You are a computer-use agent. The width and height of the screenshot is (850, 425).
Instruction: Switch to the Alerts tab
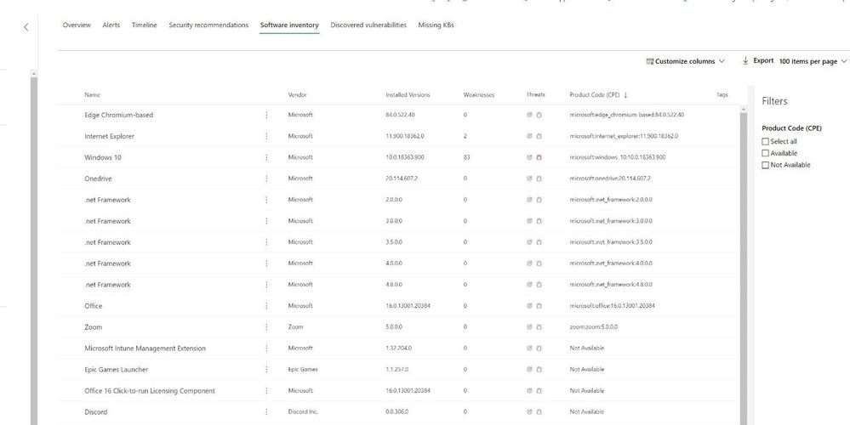click(x=111, y=25)
